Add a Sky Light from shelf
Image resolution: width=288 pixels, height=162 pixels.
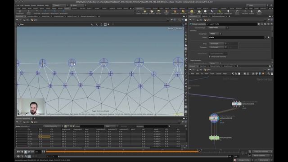199,12
